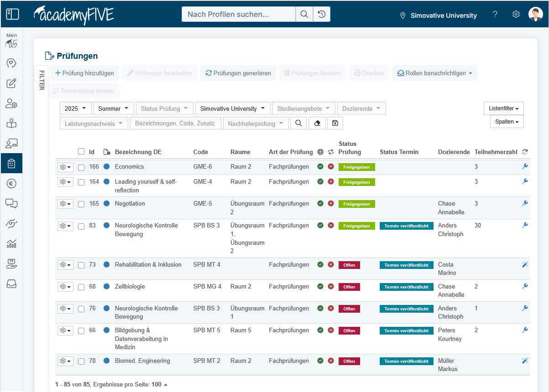Check the checkbox for exam 166 Economics
This screenshot has height=392, width=549.
pos(81,167)
